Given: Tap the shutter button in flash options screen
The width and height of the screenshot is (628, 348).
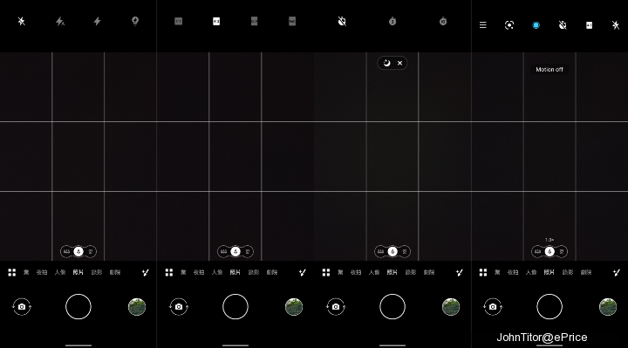Looking at the screenshot, I should point(78,307).
